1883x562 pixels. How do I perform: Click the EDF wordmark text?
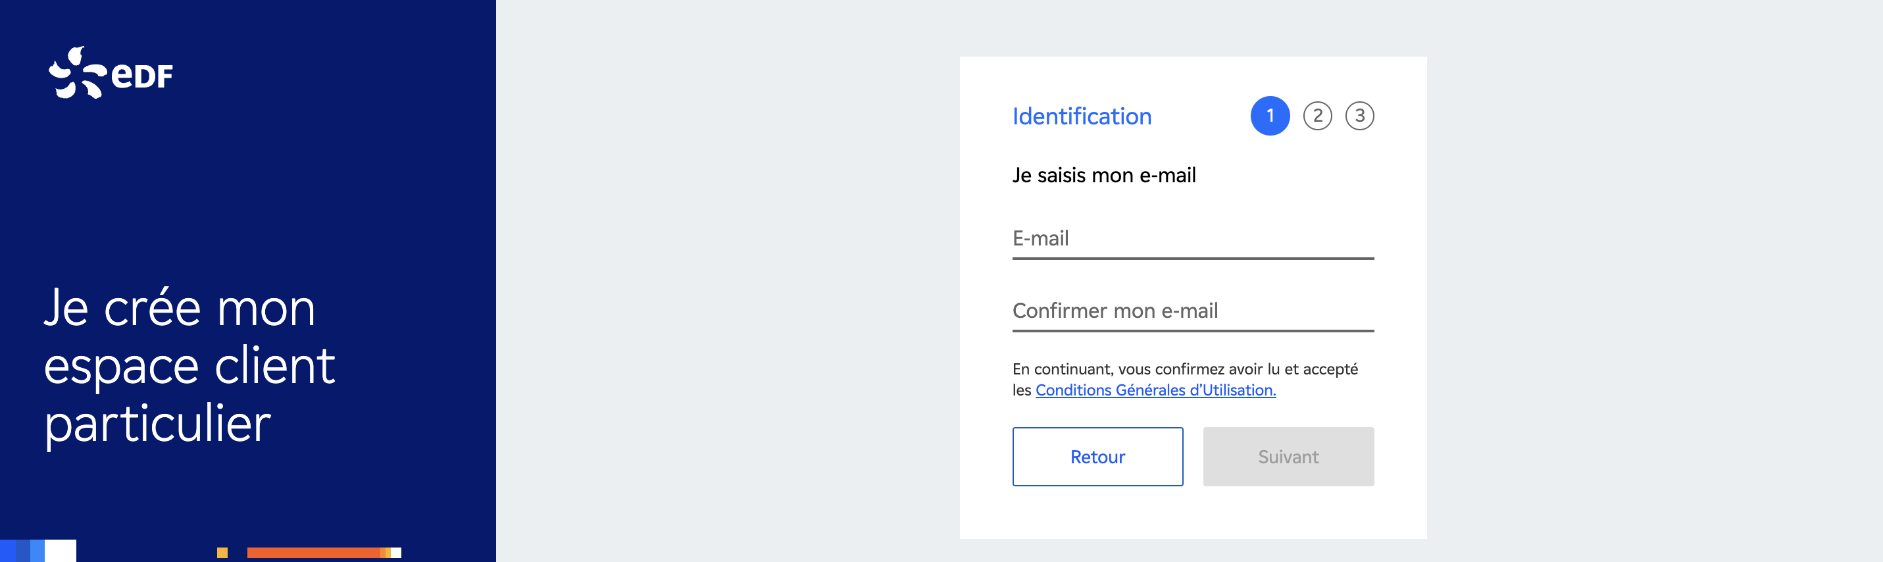pyautogui.click(x=143, y=74)
